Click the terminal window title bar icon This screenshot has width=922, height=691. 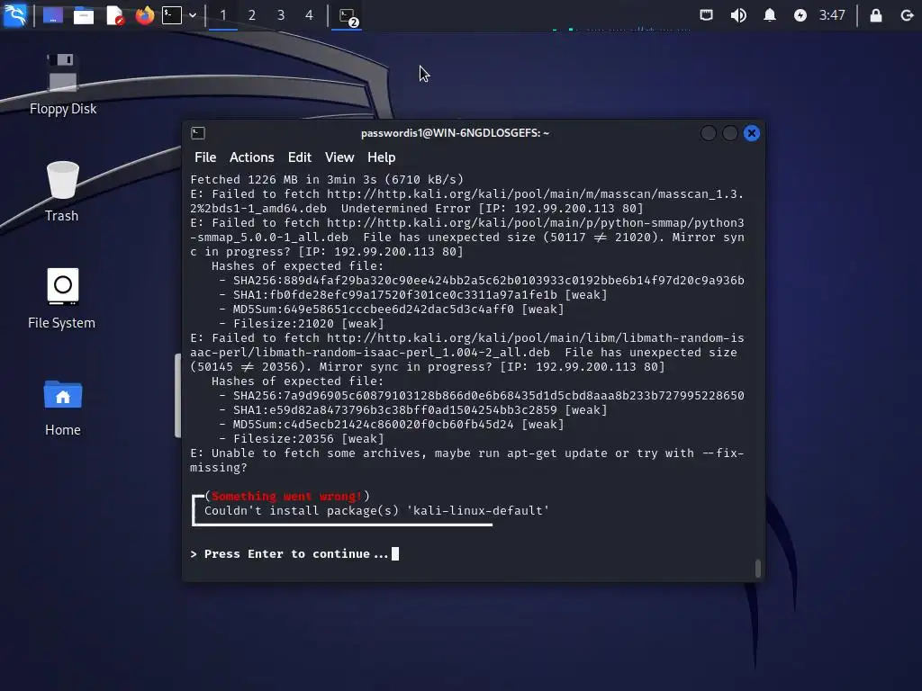coord(198,133)
